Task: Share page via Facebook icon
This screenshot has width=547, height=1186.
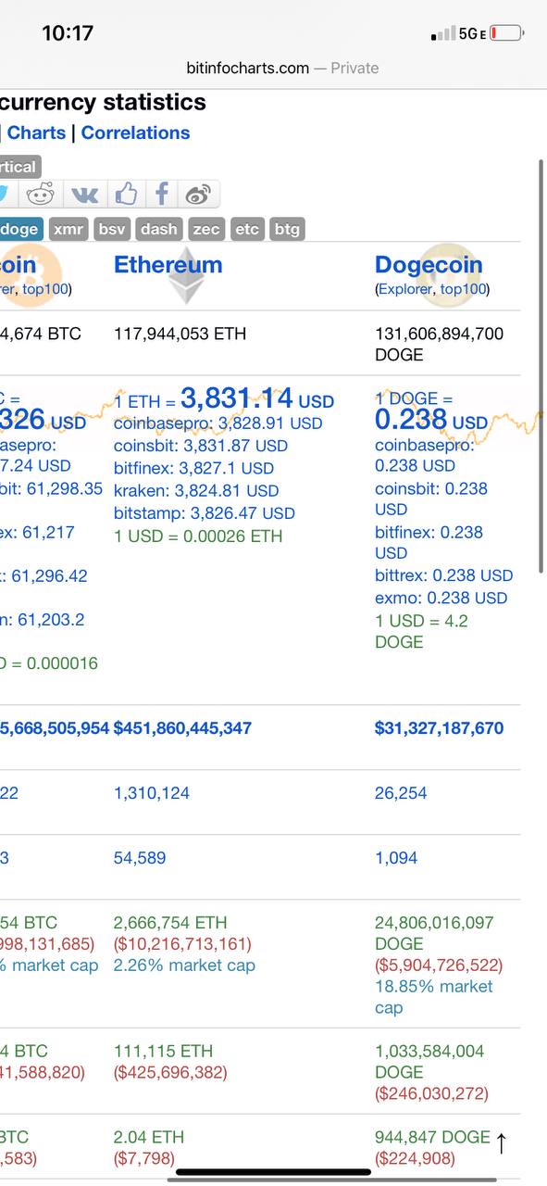Action: click(x=161, y=194)
